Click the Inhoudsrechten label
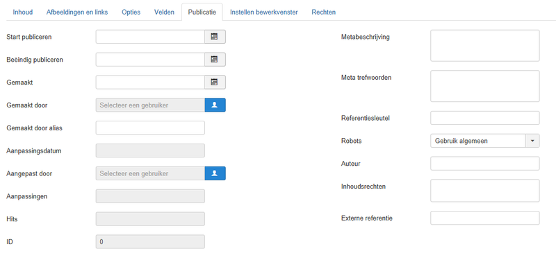 click(x=363, y=186)
